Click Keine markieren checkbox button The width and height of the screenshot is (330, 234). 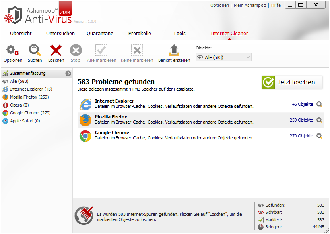click(137, 51)
